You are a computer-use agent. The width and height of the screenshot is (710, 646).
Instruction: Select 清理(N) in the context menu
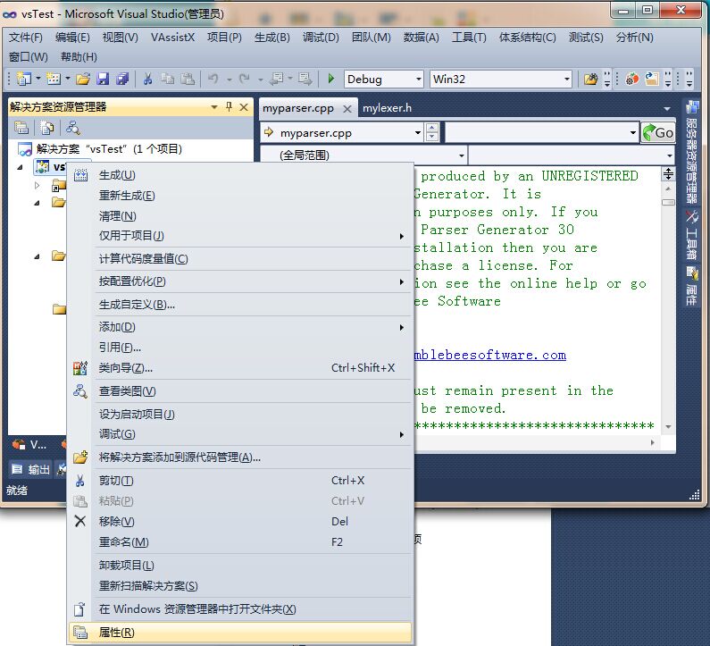240,216
